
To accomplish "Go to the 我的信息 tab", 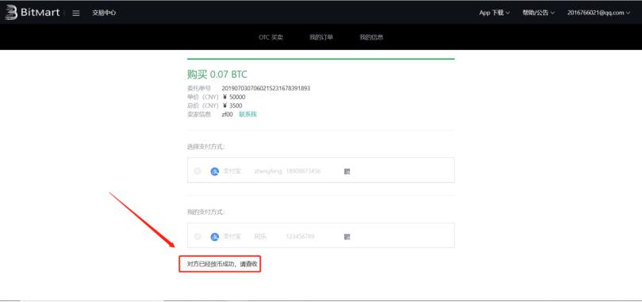I will (371, 37).
